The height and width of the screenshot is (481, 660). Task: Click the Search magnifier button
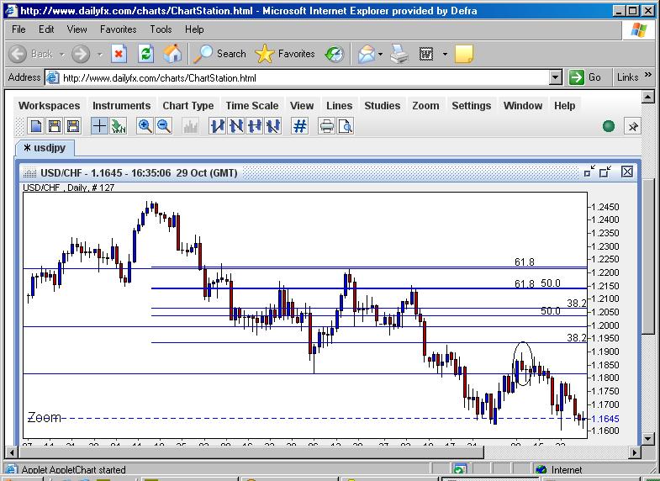(x=219, y=54)
